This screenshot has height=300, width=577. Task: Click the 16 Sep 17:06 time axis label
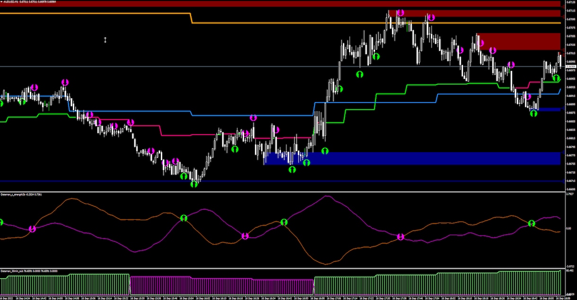pyautogui.click(x=334, y=298)
